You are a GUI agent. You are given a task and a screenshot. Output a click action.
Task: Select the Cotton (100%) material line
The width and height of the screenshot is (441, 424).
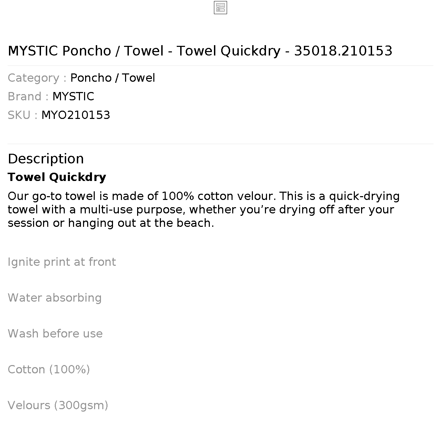pos(49,370)
